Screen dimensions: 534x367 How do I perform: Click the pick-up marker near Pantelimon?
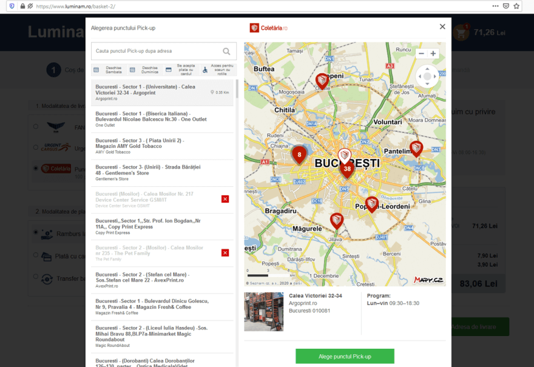(x=416, y=148)
